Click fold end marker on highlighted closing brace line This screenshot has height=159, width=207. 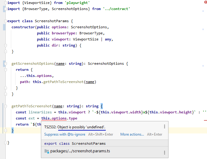point(5,130)
